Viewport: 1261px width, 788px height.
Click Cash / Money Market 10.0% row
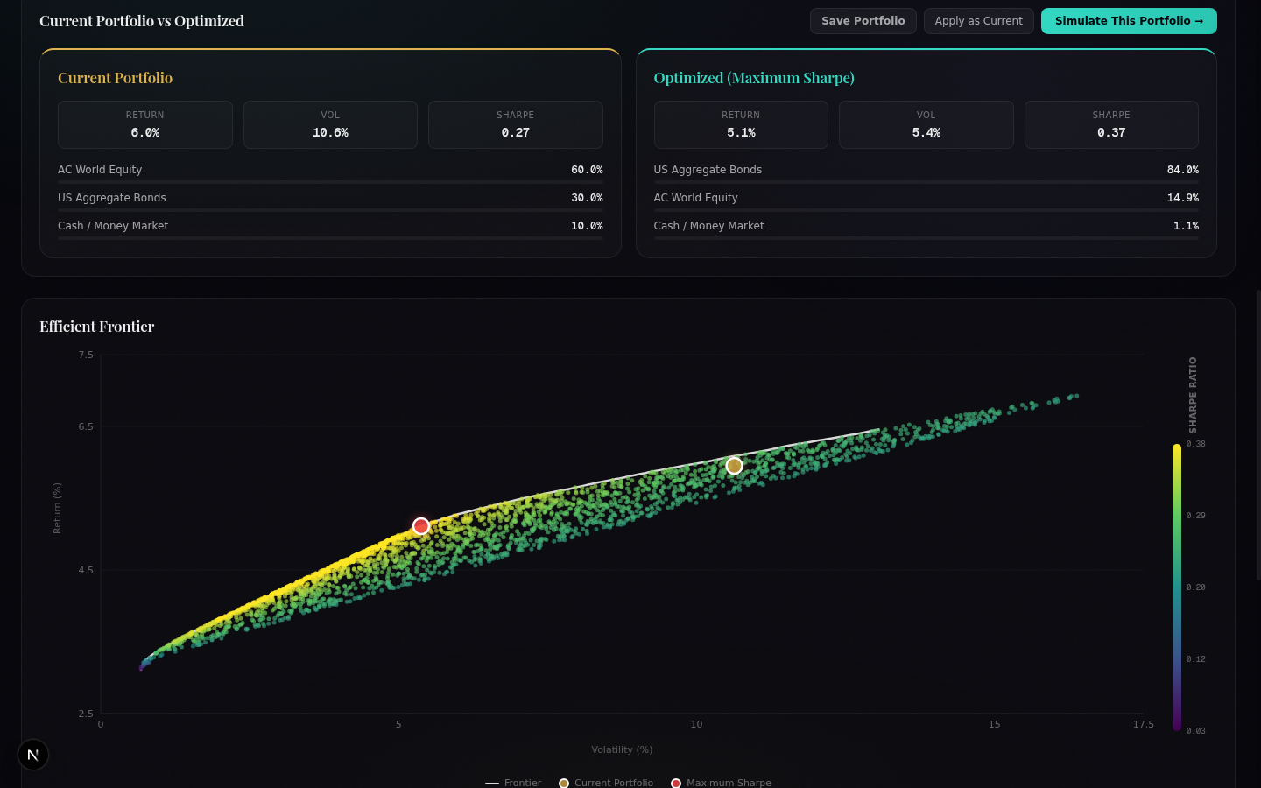pyautogui.click(x=330, y=229)
